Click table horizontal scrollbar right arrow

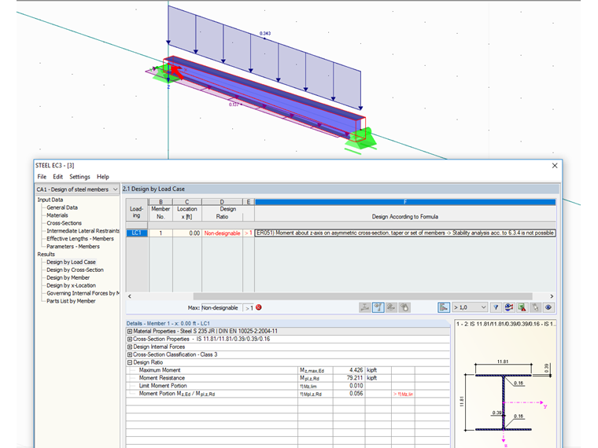point(552,296)
